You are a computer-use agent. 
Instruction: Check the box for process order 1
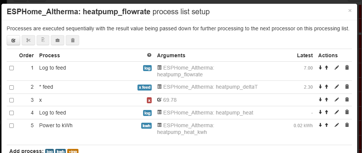pos(12,68)
